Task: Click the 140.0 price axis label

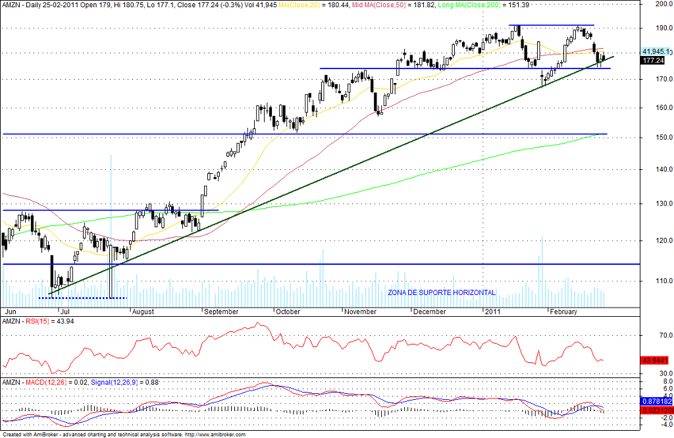Action: (663, 169)
